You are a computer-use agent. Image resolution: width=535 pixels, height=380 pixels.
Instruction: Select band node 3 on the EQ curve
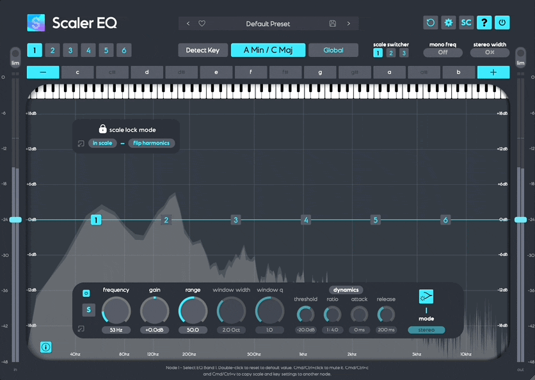pos(235,219)
